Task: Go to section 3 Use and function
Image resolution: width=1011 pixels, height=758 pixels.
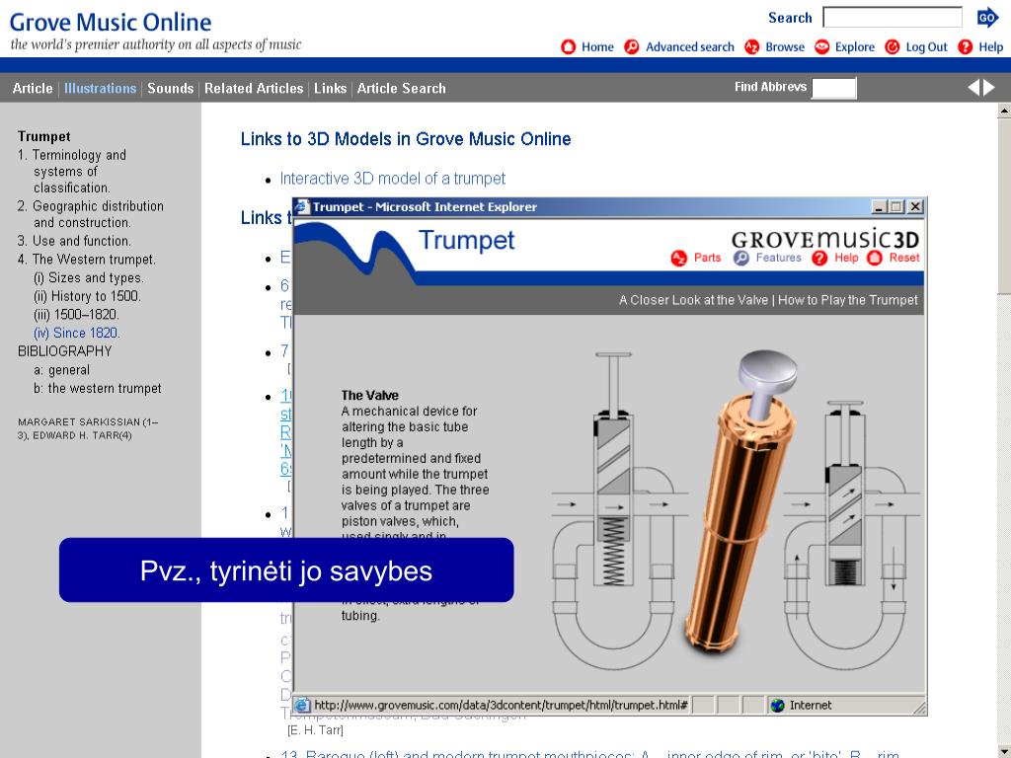Action: pos(74,241)
